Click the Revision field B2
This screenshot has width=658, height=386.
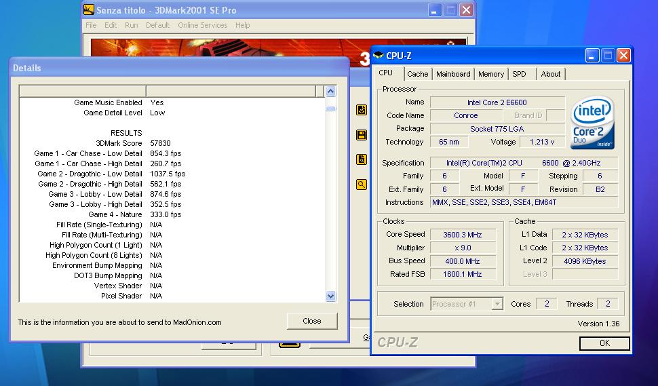coord(600,189)
